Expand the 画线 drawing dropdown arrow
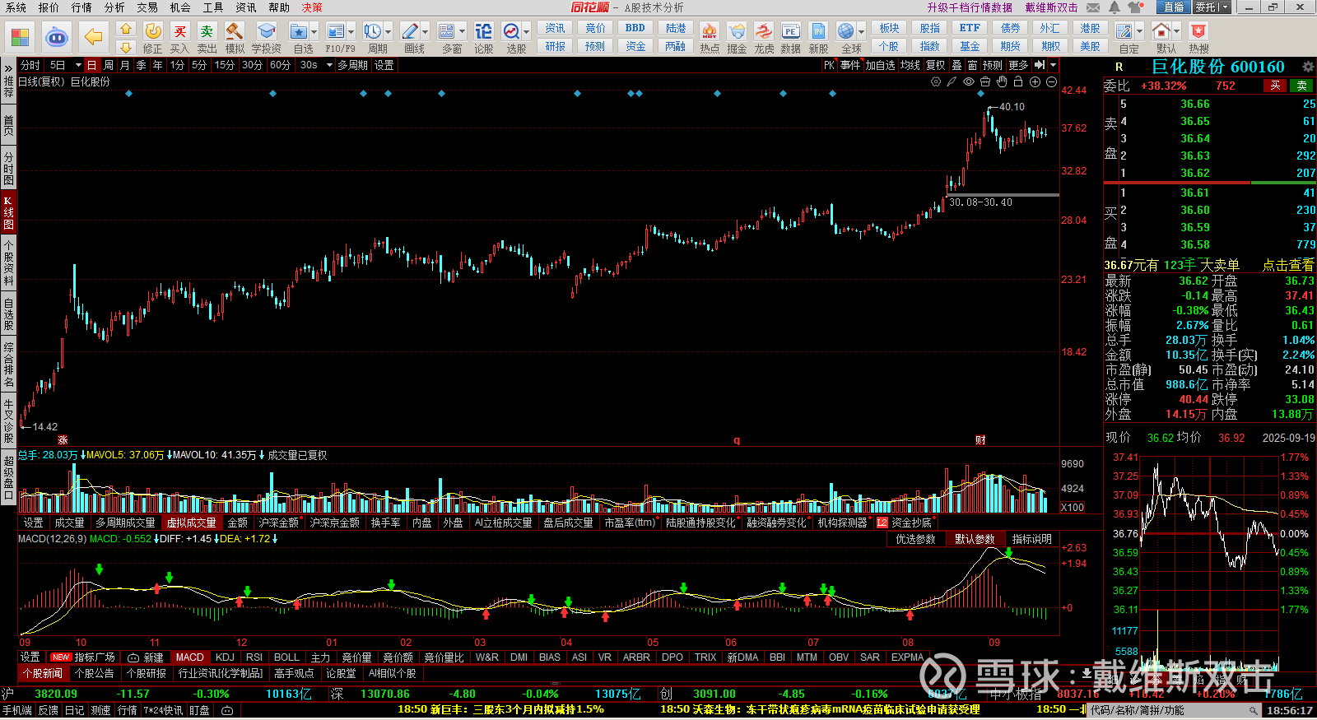 [x=426, y=32]
